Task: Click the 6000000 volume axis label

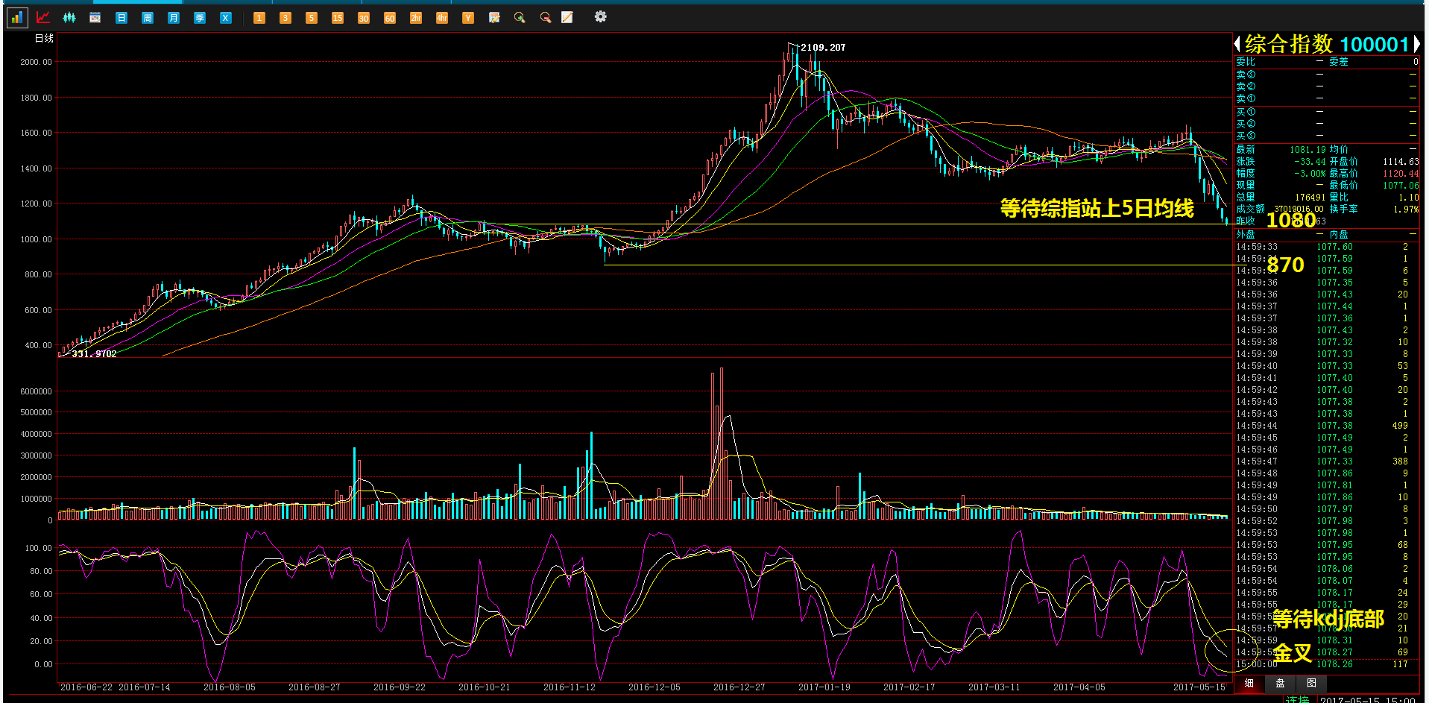Action: coord(36,391)
